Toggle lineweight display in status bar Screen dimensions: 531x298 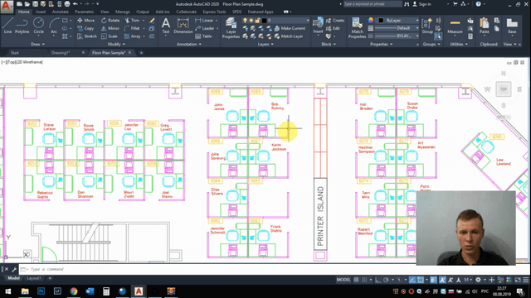pyautogui.click(x=433, y=280)
